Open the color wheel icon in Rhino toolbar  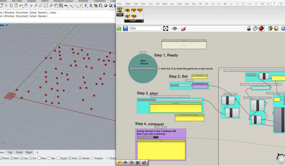(x=100, y=6)
